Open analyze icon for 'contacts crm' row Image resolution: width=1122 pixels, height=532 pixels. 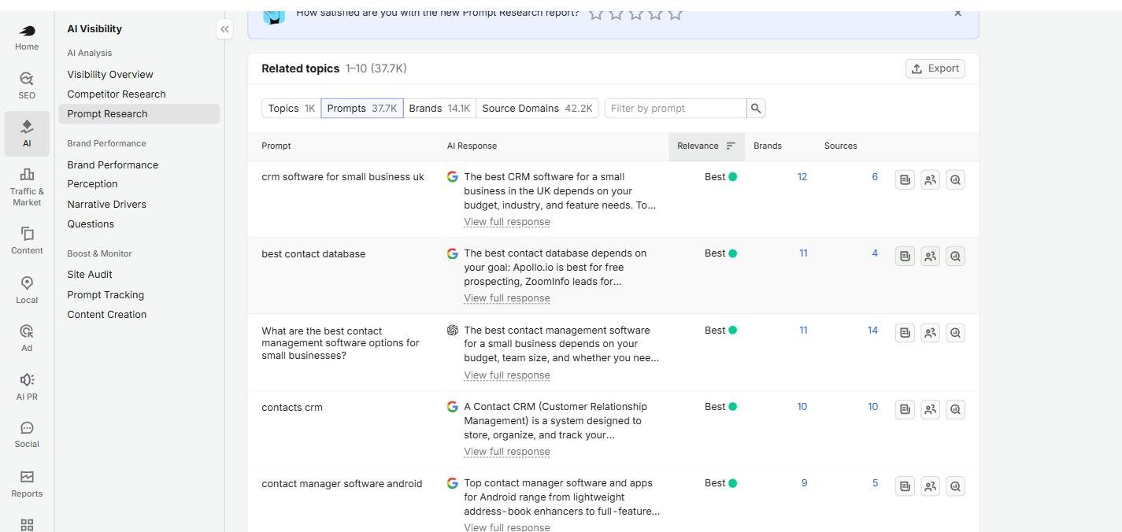click(x=955, y=409)
